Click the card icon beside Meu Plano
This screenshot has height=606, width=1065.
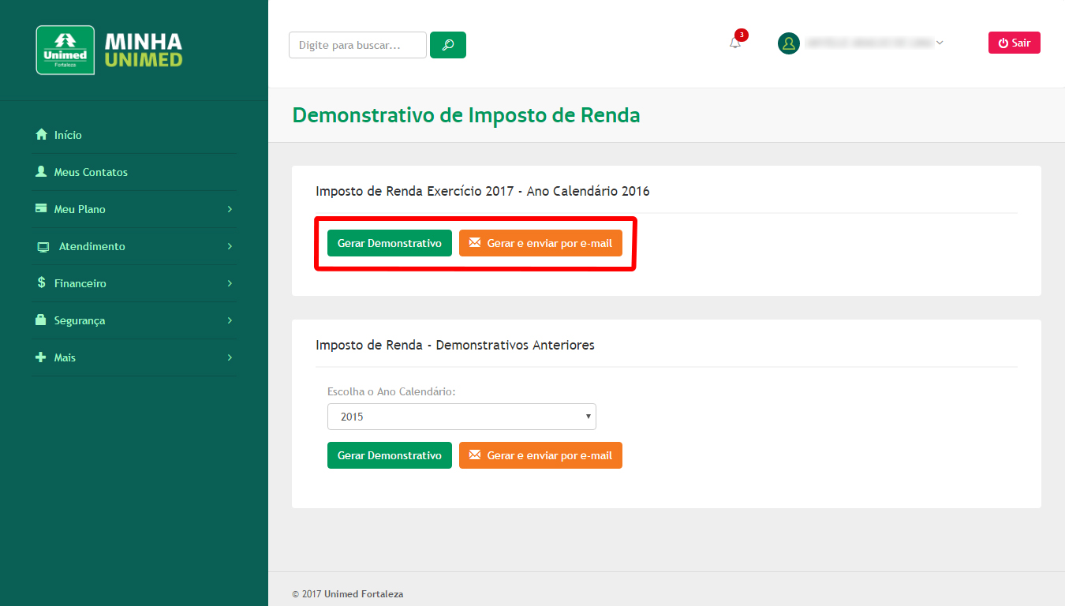point(42,208)
